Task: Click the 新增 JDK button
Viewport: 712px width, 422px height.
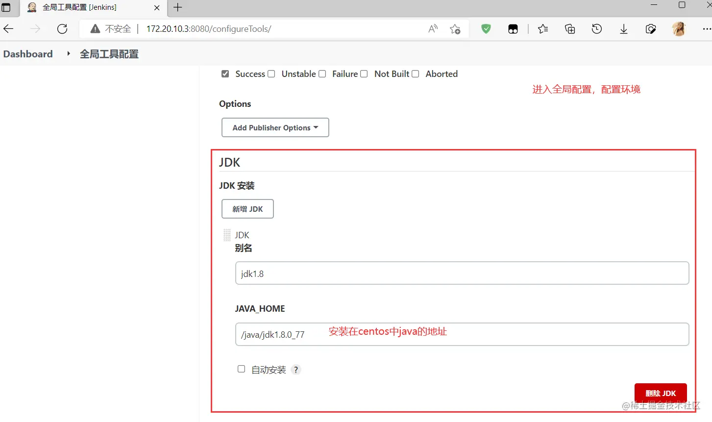Action: (247, 209)
